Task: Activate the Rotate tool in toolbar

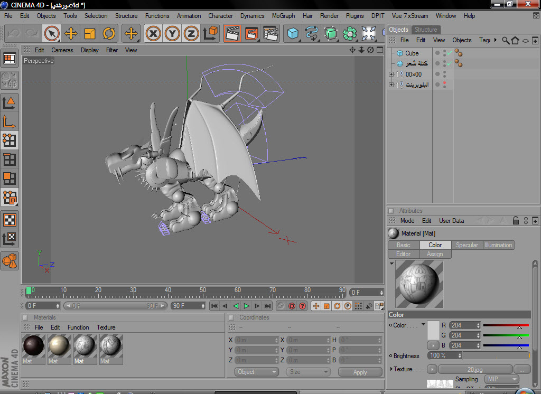Action: 109,34
